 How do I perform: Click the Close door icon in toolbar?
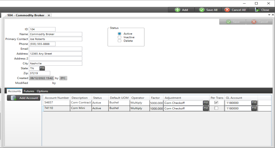(x=257, y=10)
